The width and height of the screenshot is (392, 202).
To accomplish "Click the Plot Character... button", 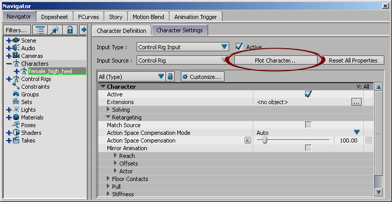I will [x=275, y=60].
